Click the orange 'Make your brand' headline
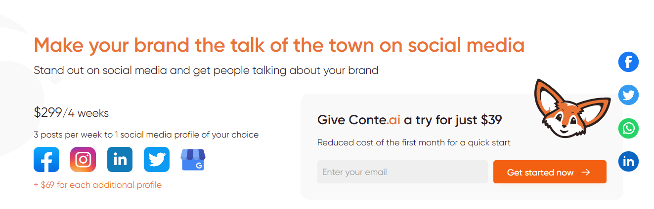The image size is (654, 209). pos(279,45)
